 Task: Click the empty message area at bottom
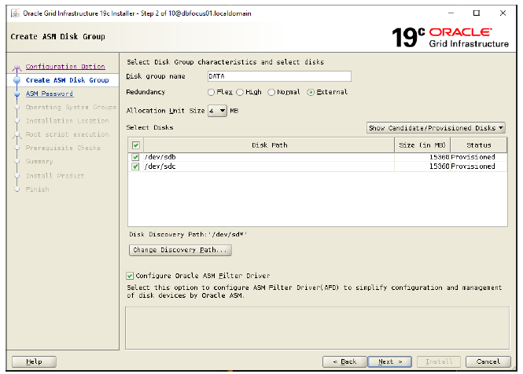point(317,328)
